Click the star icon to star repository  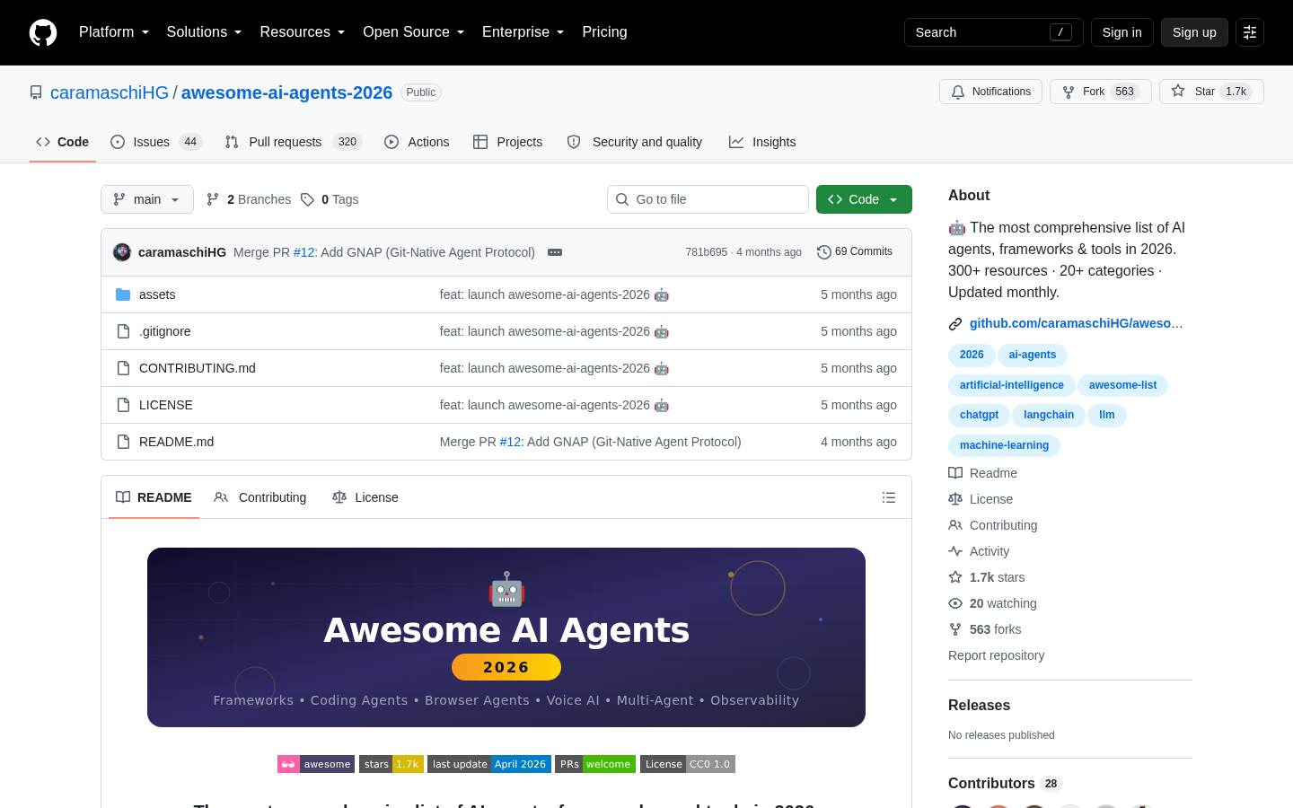click(1178, 92)
